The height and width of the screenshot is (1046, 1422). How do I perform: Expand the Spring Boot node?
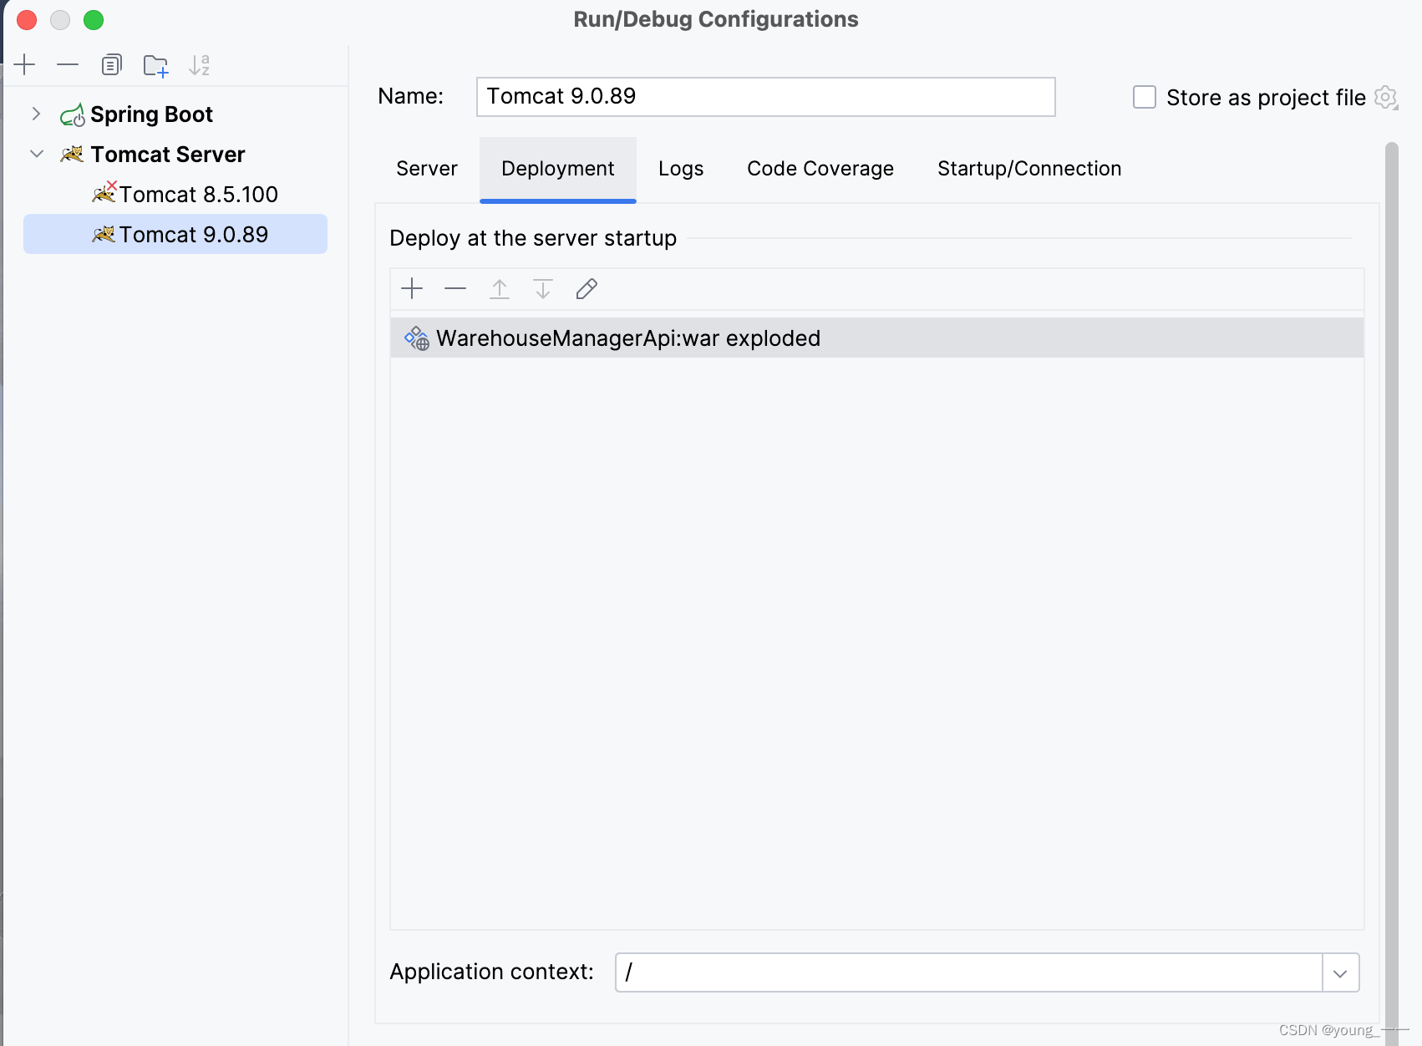tap(36, 114)
